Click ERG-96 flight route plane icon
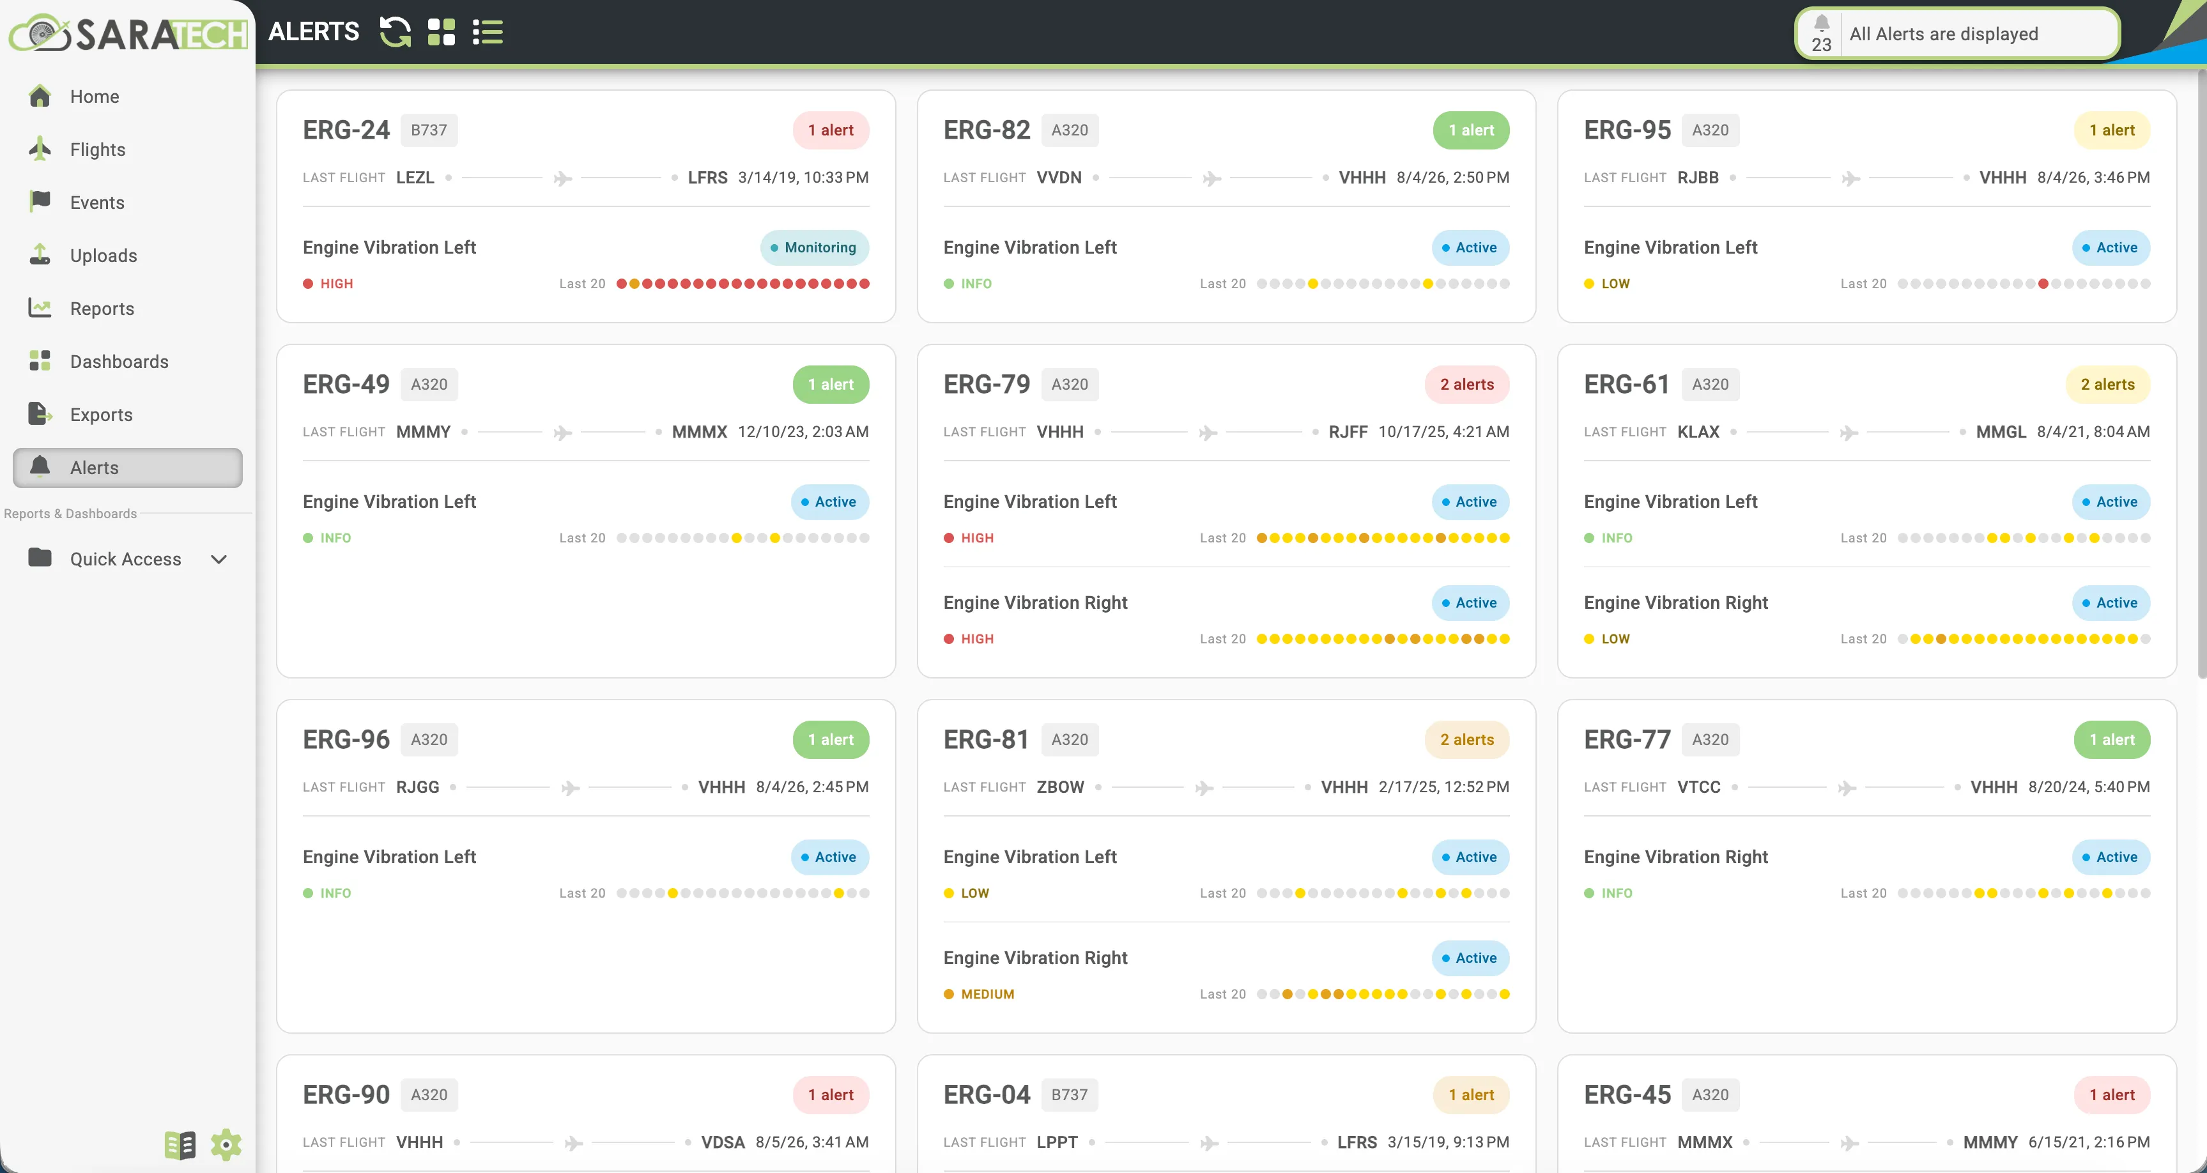The image size is (2207, 1173). 570,787
